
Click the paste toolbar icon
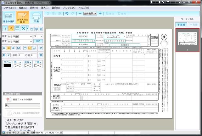60,14
